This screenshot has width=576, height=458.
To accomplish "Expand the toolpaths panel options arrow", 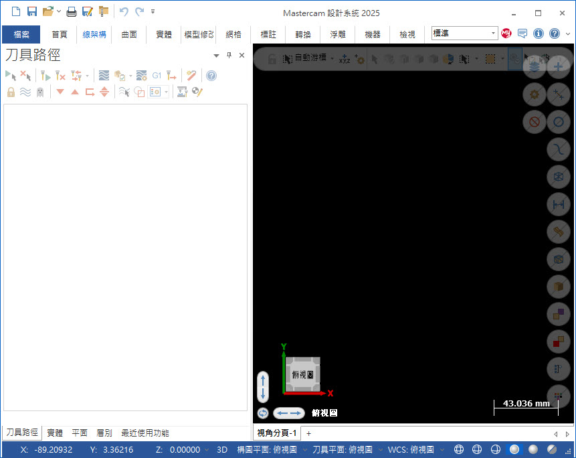I will click(x=216, y=56).
